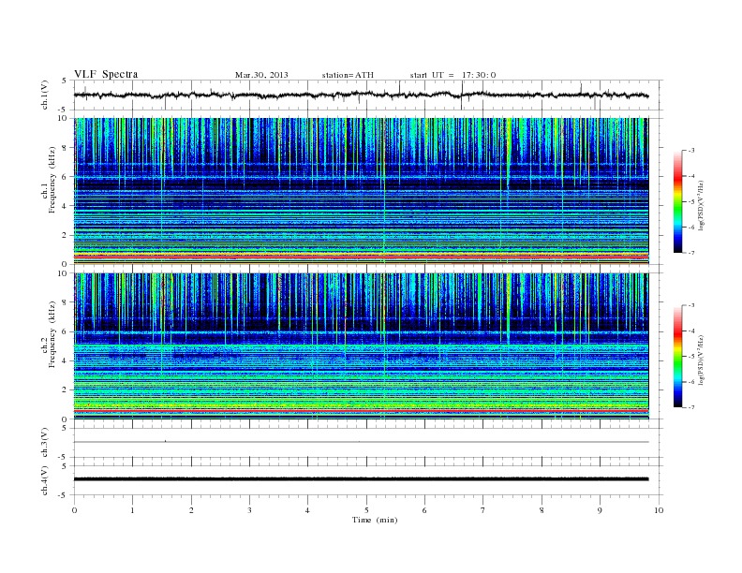Select the "Mar.30, 2013" date text
This screenshot has width=742, height=573.
[261, 75]
